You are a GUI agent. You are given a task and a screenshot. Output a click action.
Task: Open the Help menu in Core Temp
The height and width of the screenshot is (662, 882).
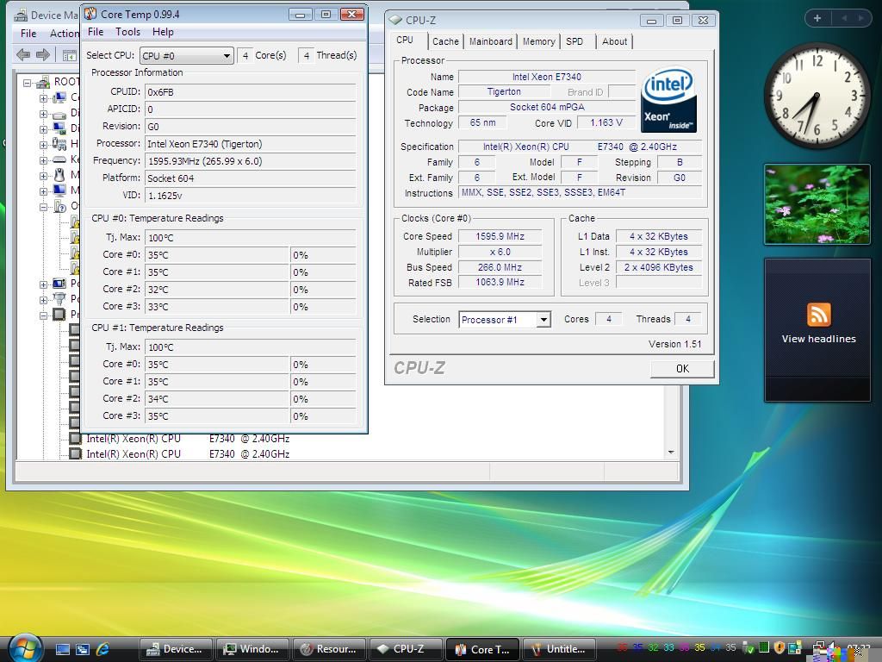point(163,32)
